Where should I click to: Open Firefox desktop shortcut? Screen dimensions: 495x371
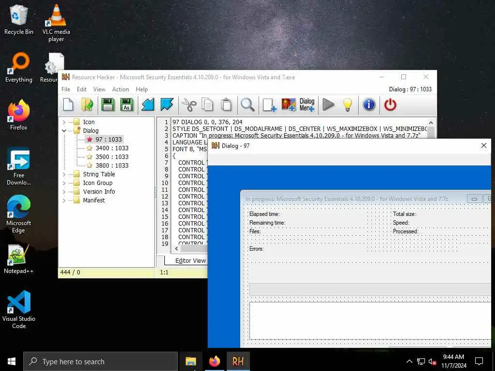click(x=19, y=115)
